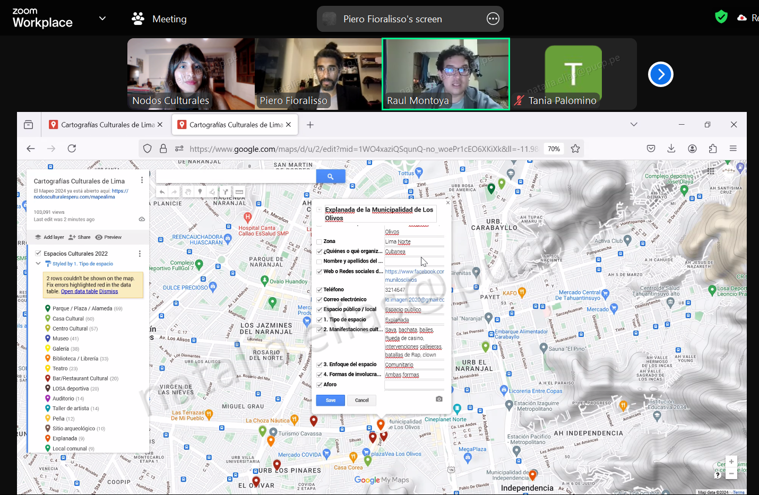
Task: Zoom in the map with plus
Action: pyautogui.click(x=731, y=462)
